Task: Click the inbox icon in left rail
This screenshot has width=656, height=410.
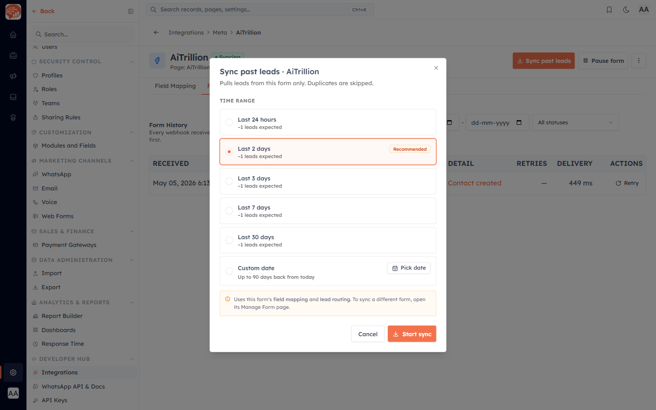Action: pos(13,97)
